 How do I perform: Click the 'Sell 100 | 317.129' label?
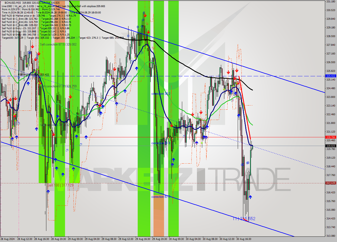point(60,185)
